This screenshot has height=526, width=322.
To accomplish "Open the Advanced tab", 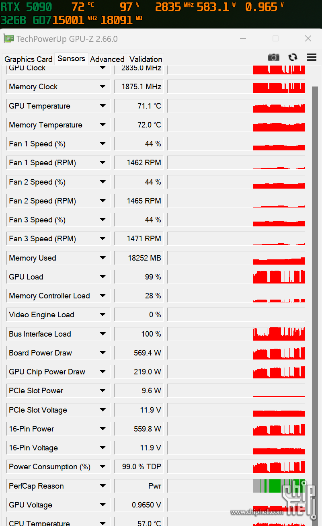I will (x=107, y=59).
